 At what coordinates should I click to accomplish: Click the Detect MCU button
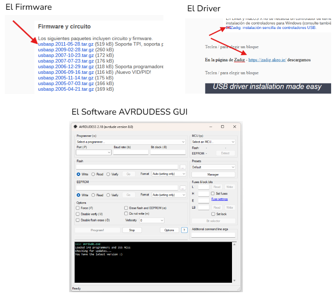tap(225, 153)
